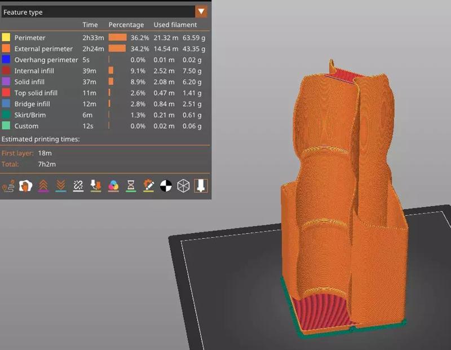Toggle shells cube icon
451x350 pixels.
tap(184, 186)
